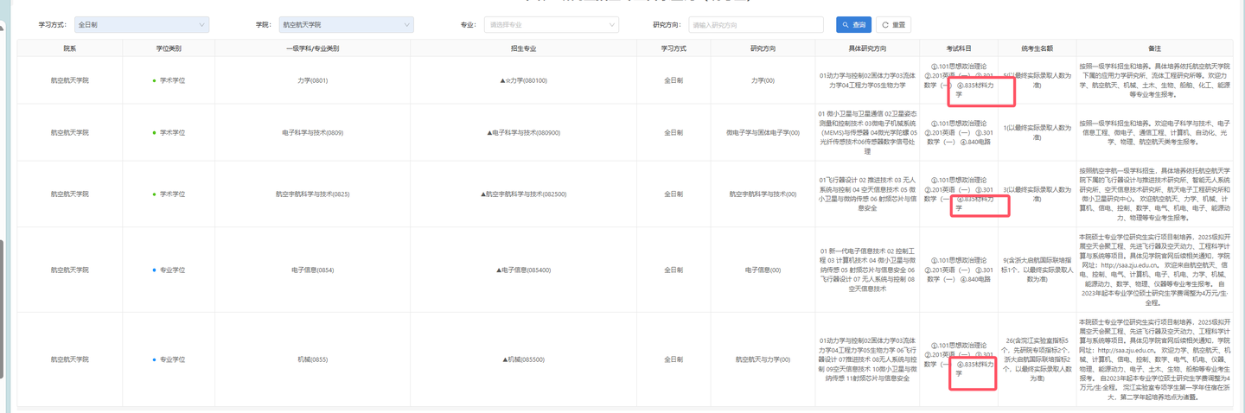
Task: Select the 电子信息(0854) cell
Action: 313,270
